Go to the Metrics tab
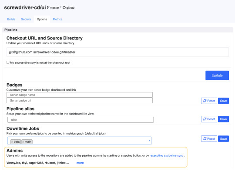This screenshot has height=171, width=235. 57,19
